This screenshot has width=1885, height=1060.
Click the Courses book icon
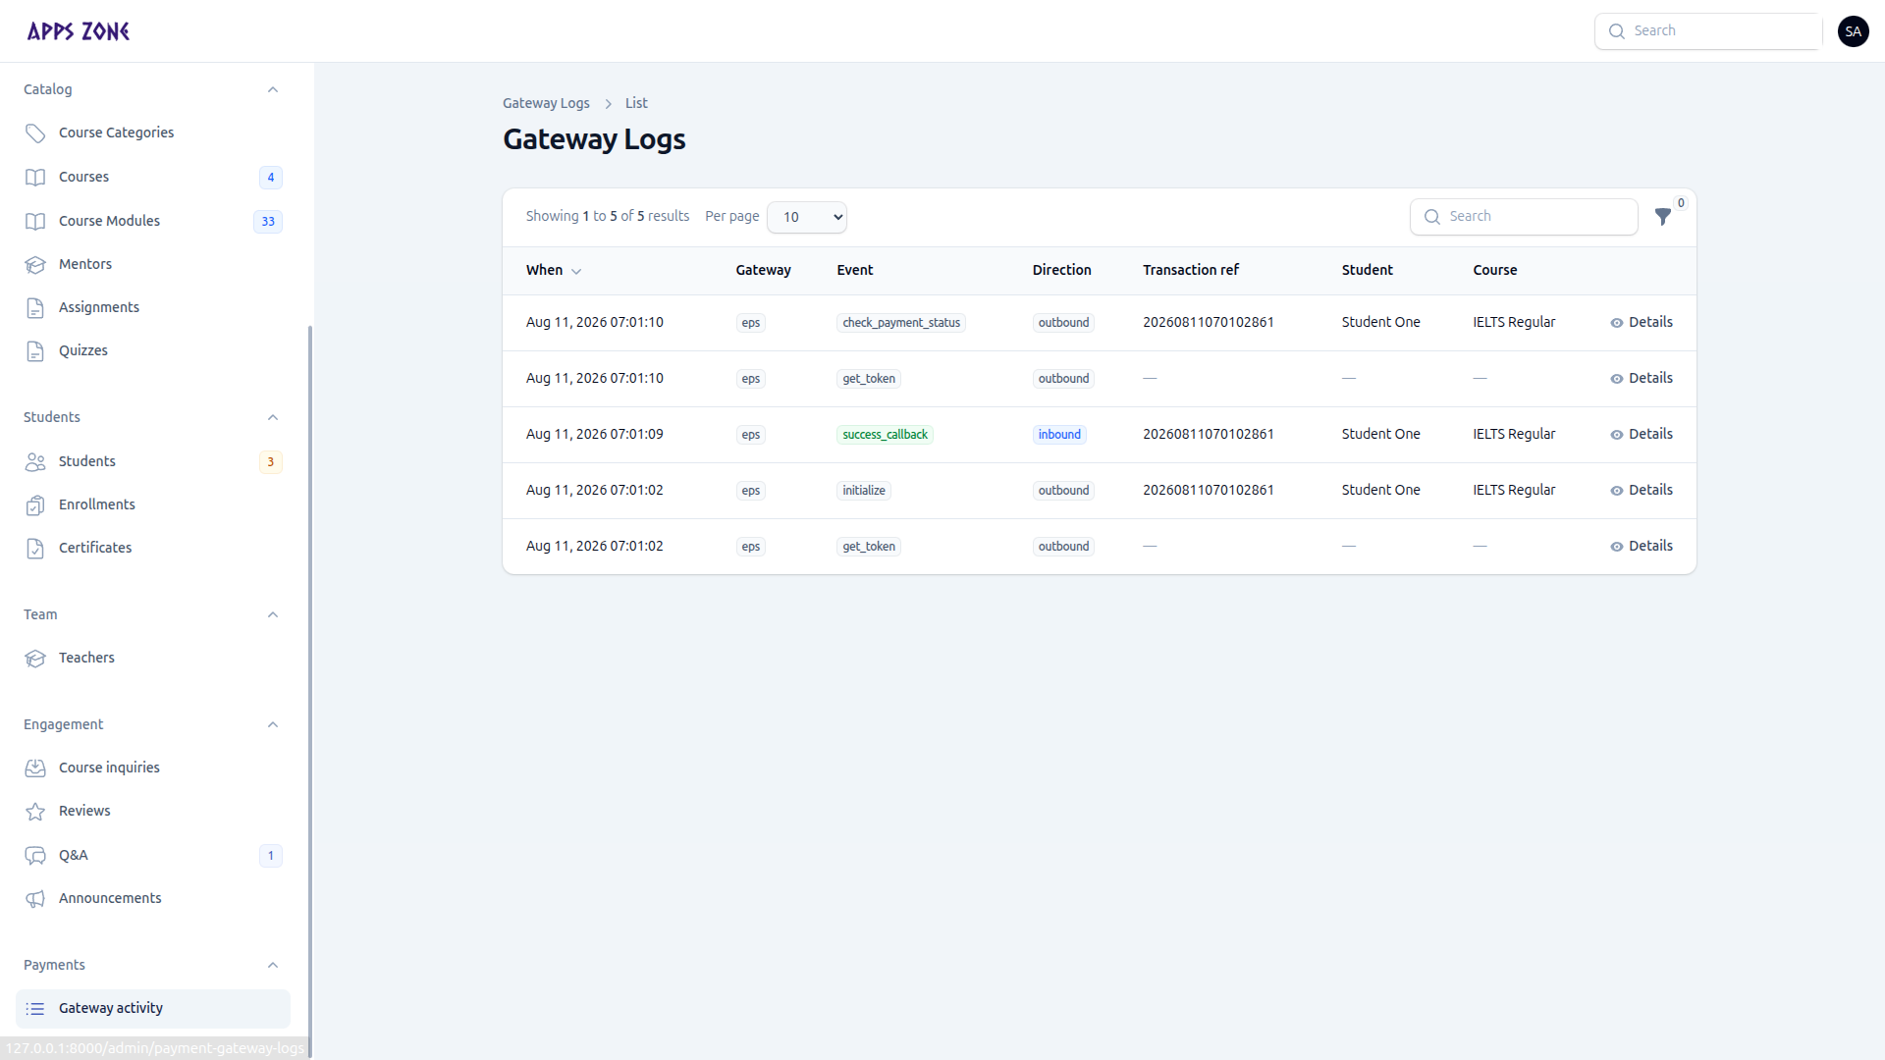tap(35, 178)
